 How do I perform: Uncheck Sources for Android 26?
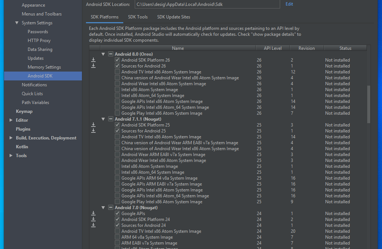(117, 66)
